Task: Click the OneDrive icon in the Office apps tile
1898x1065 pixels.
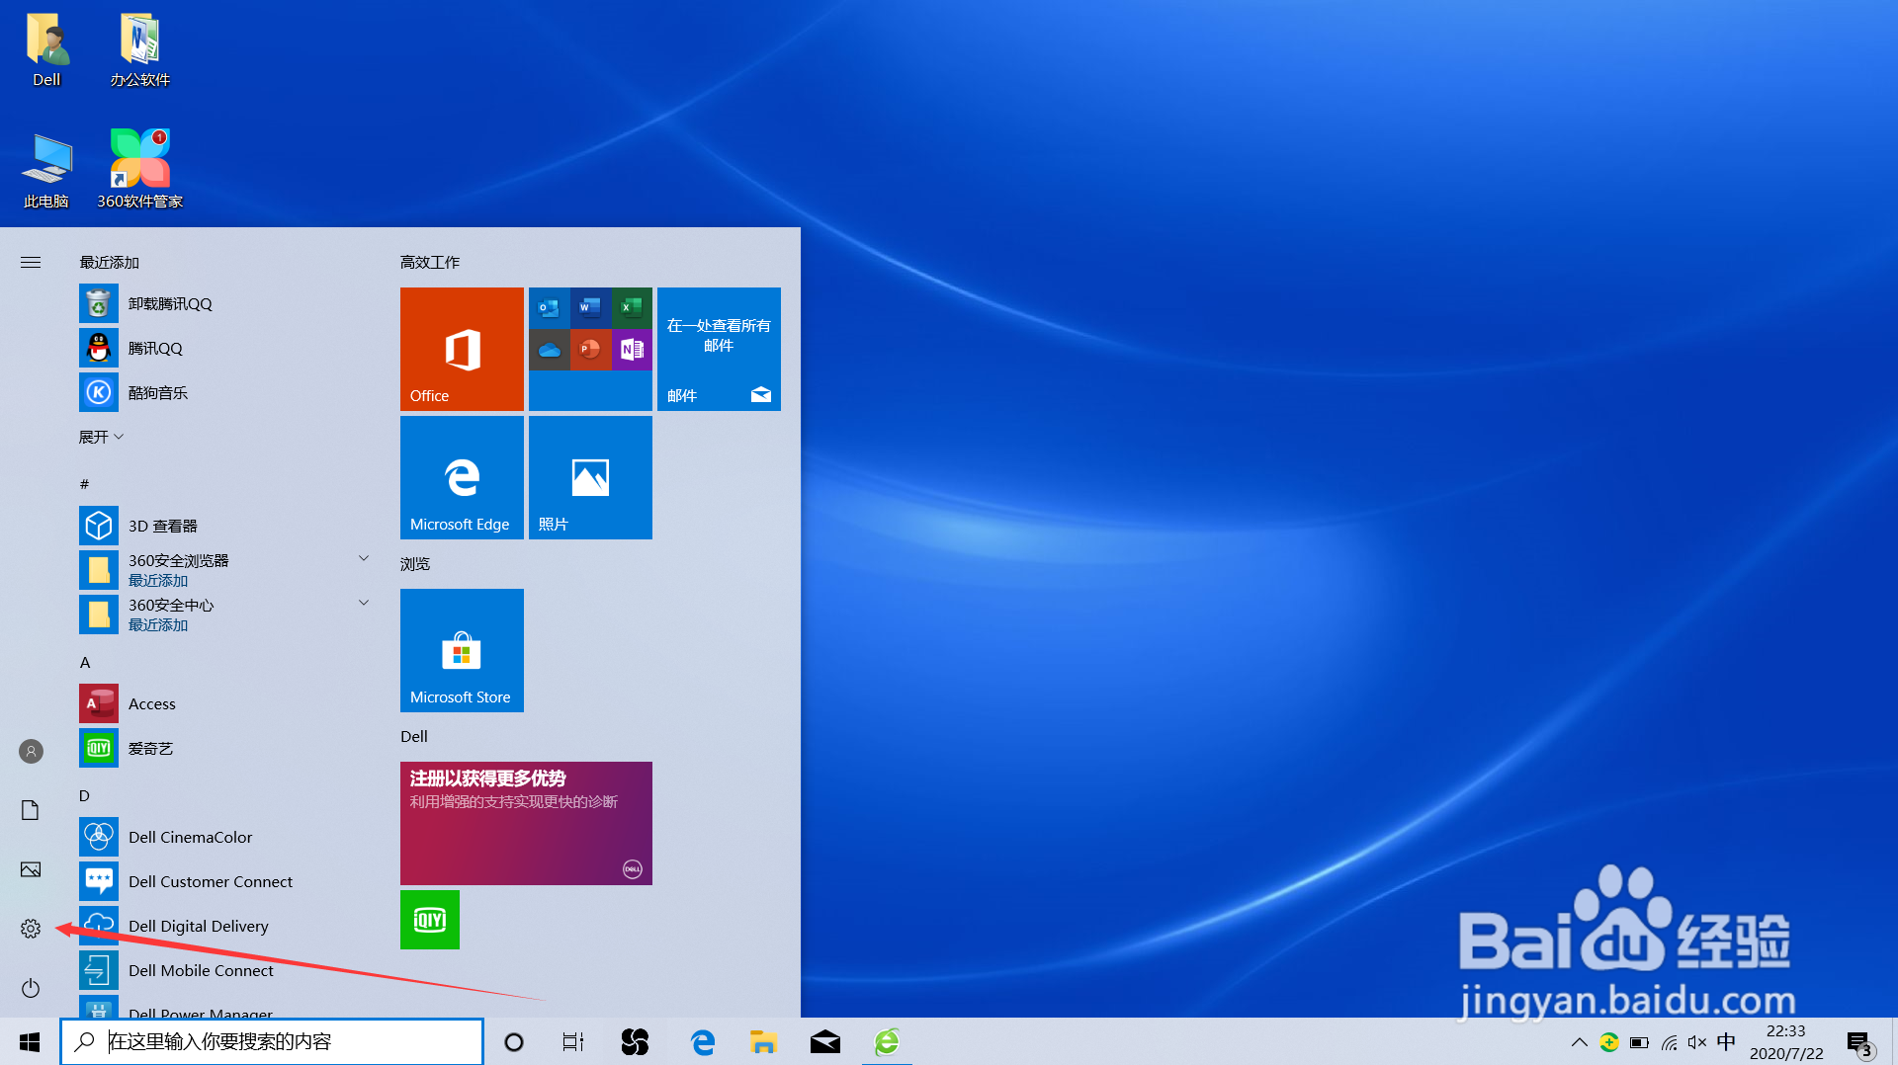Action: click(x=549, y=350)
